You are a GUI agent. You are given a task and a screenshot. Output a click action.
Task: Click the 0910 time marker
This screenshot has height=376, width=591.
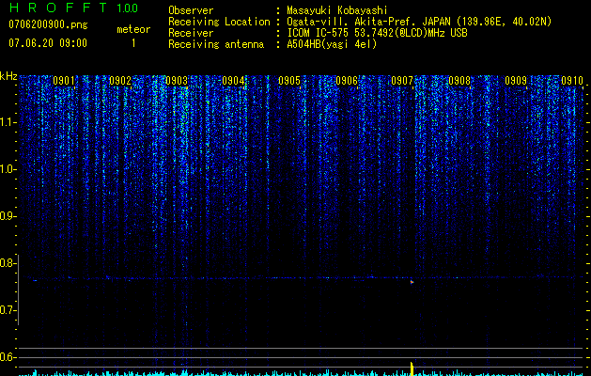pyautogui.click(x=572, y=80)
